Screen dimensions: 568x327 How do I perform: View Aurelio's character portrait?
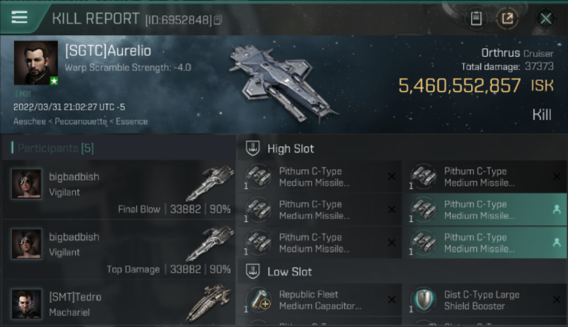(36, 63)
